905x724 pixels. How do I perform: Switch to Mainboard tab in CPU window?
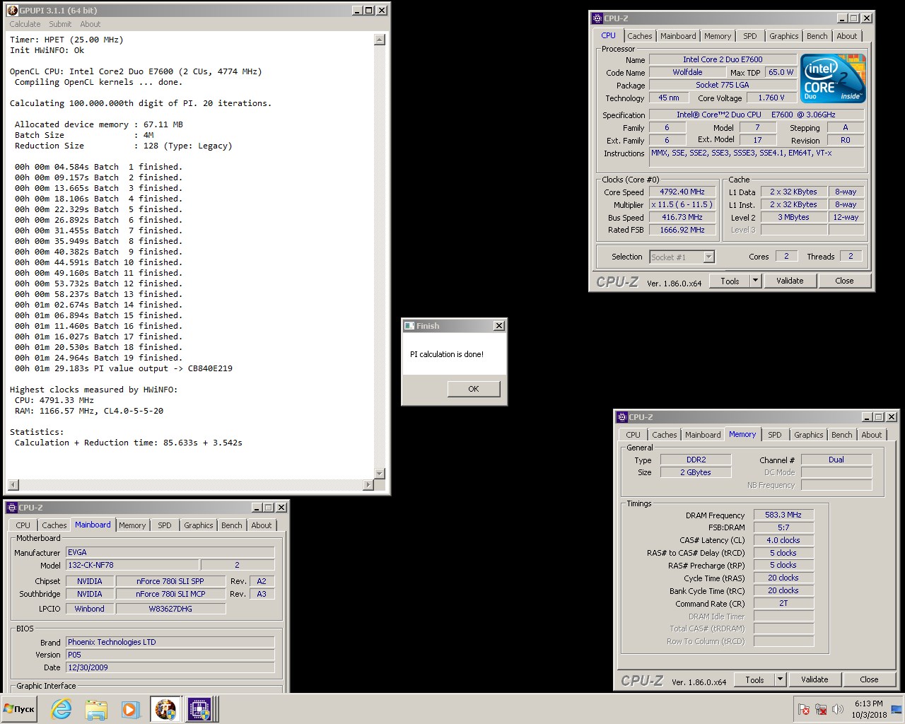678,36
